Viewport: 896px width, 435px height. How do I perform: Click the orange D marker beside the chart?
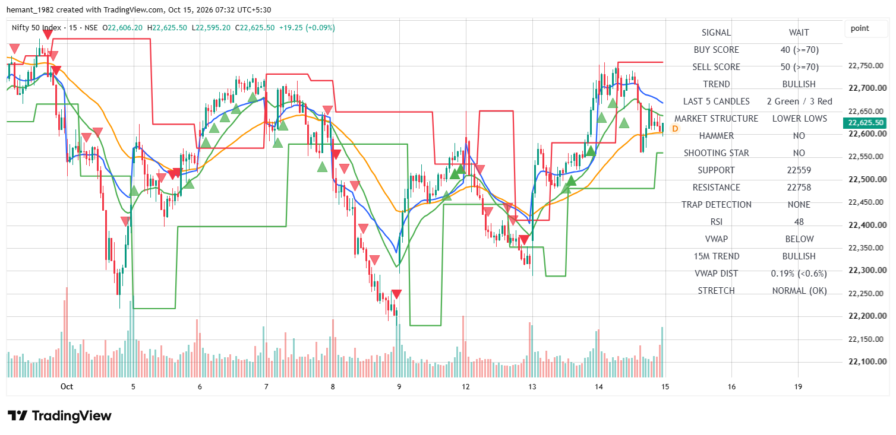[675, 128]
